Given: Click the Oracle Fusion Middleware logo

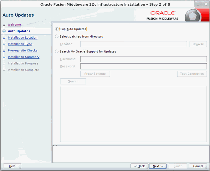Looking at the screenshot, I should pos(162,16).
